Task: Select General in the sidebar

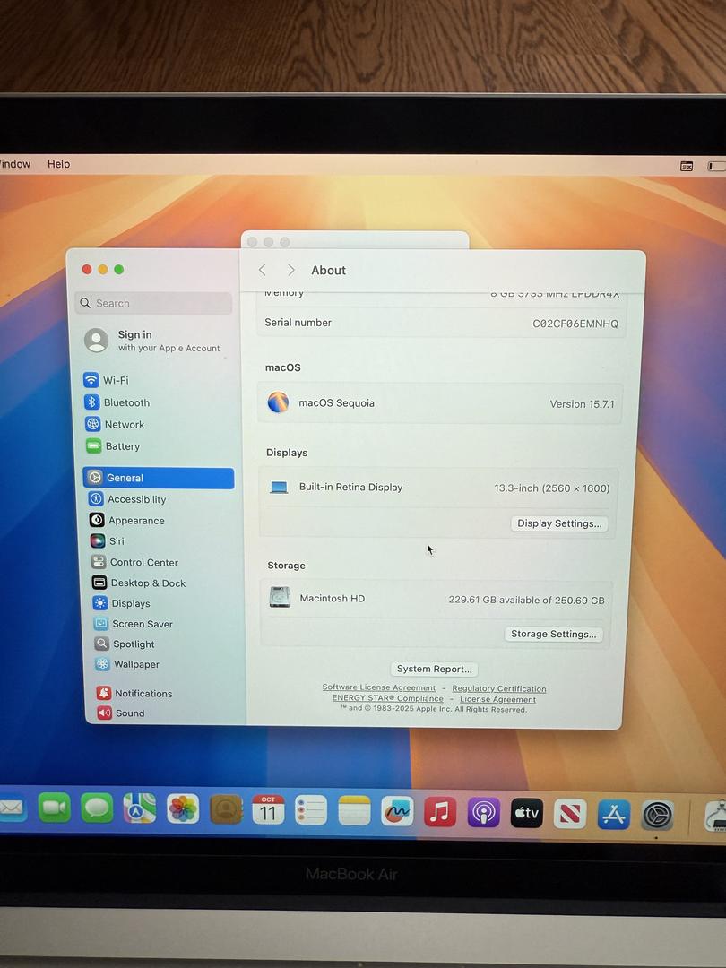Action: [x=125, y=478]
